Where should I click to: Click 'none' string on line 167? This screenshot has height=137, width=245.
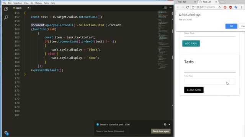point(92,58)
